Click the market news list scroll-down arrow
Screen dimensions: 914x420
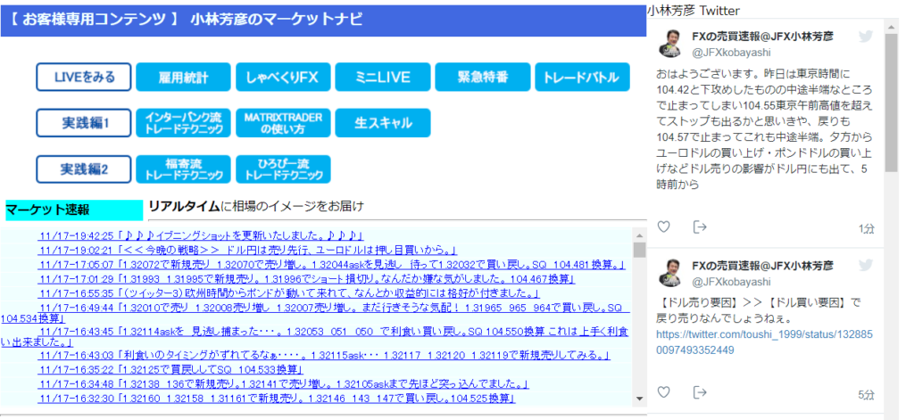click(639, 399)
